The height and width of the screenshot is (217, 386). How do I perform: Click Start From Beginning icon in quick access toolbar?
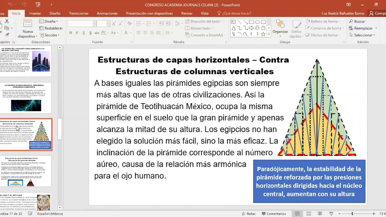tap(38, 5)
